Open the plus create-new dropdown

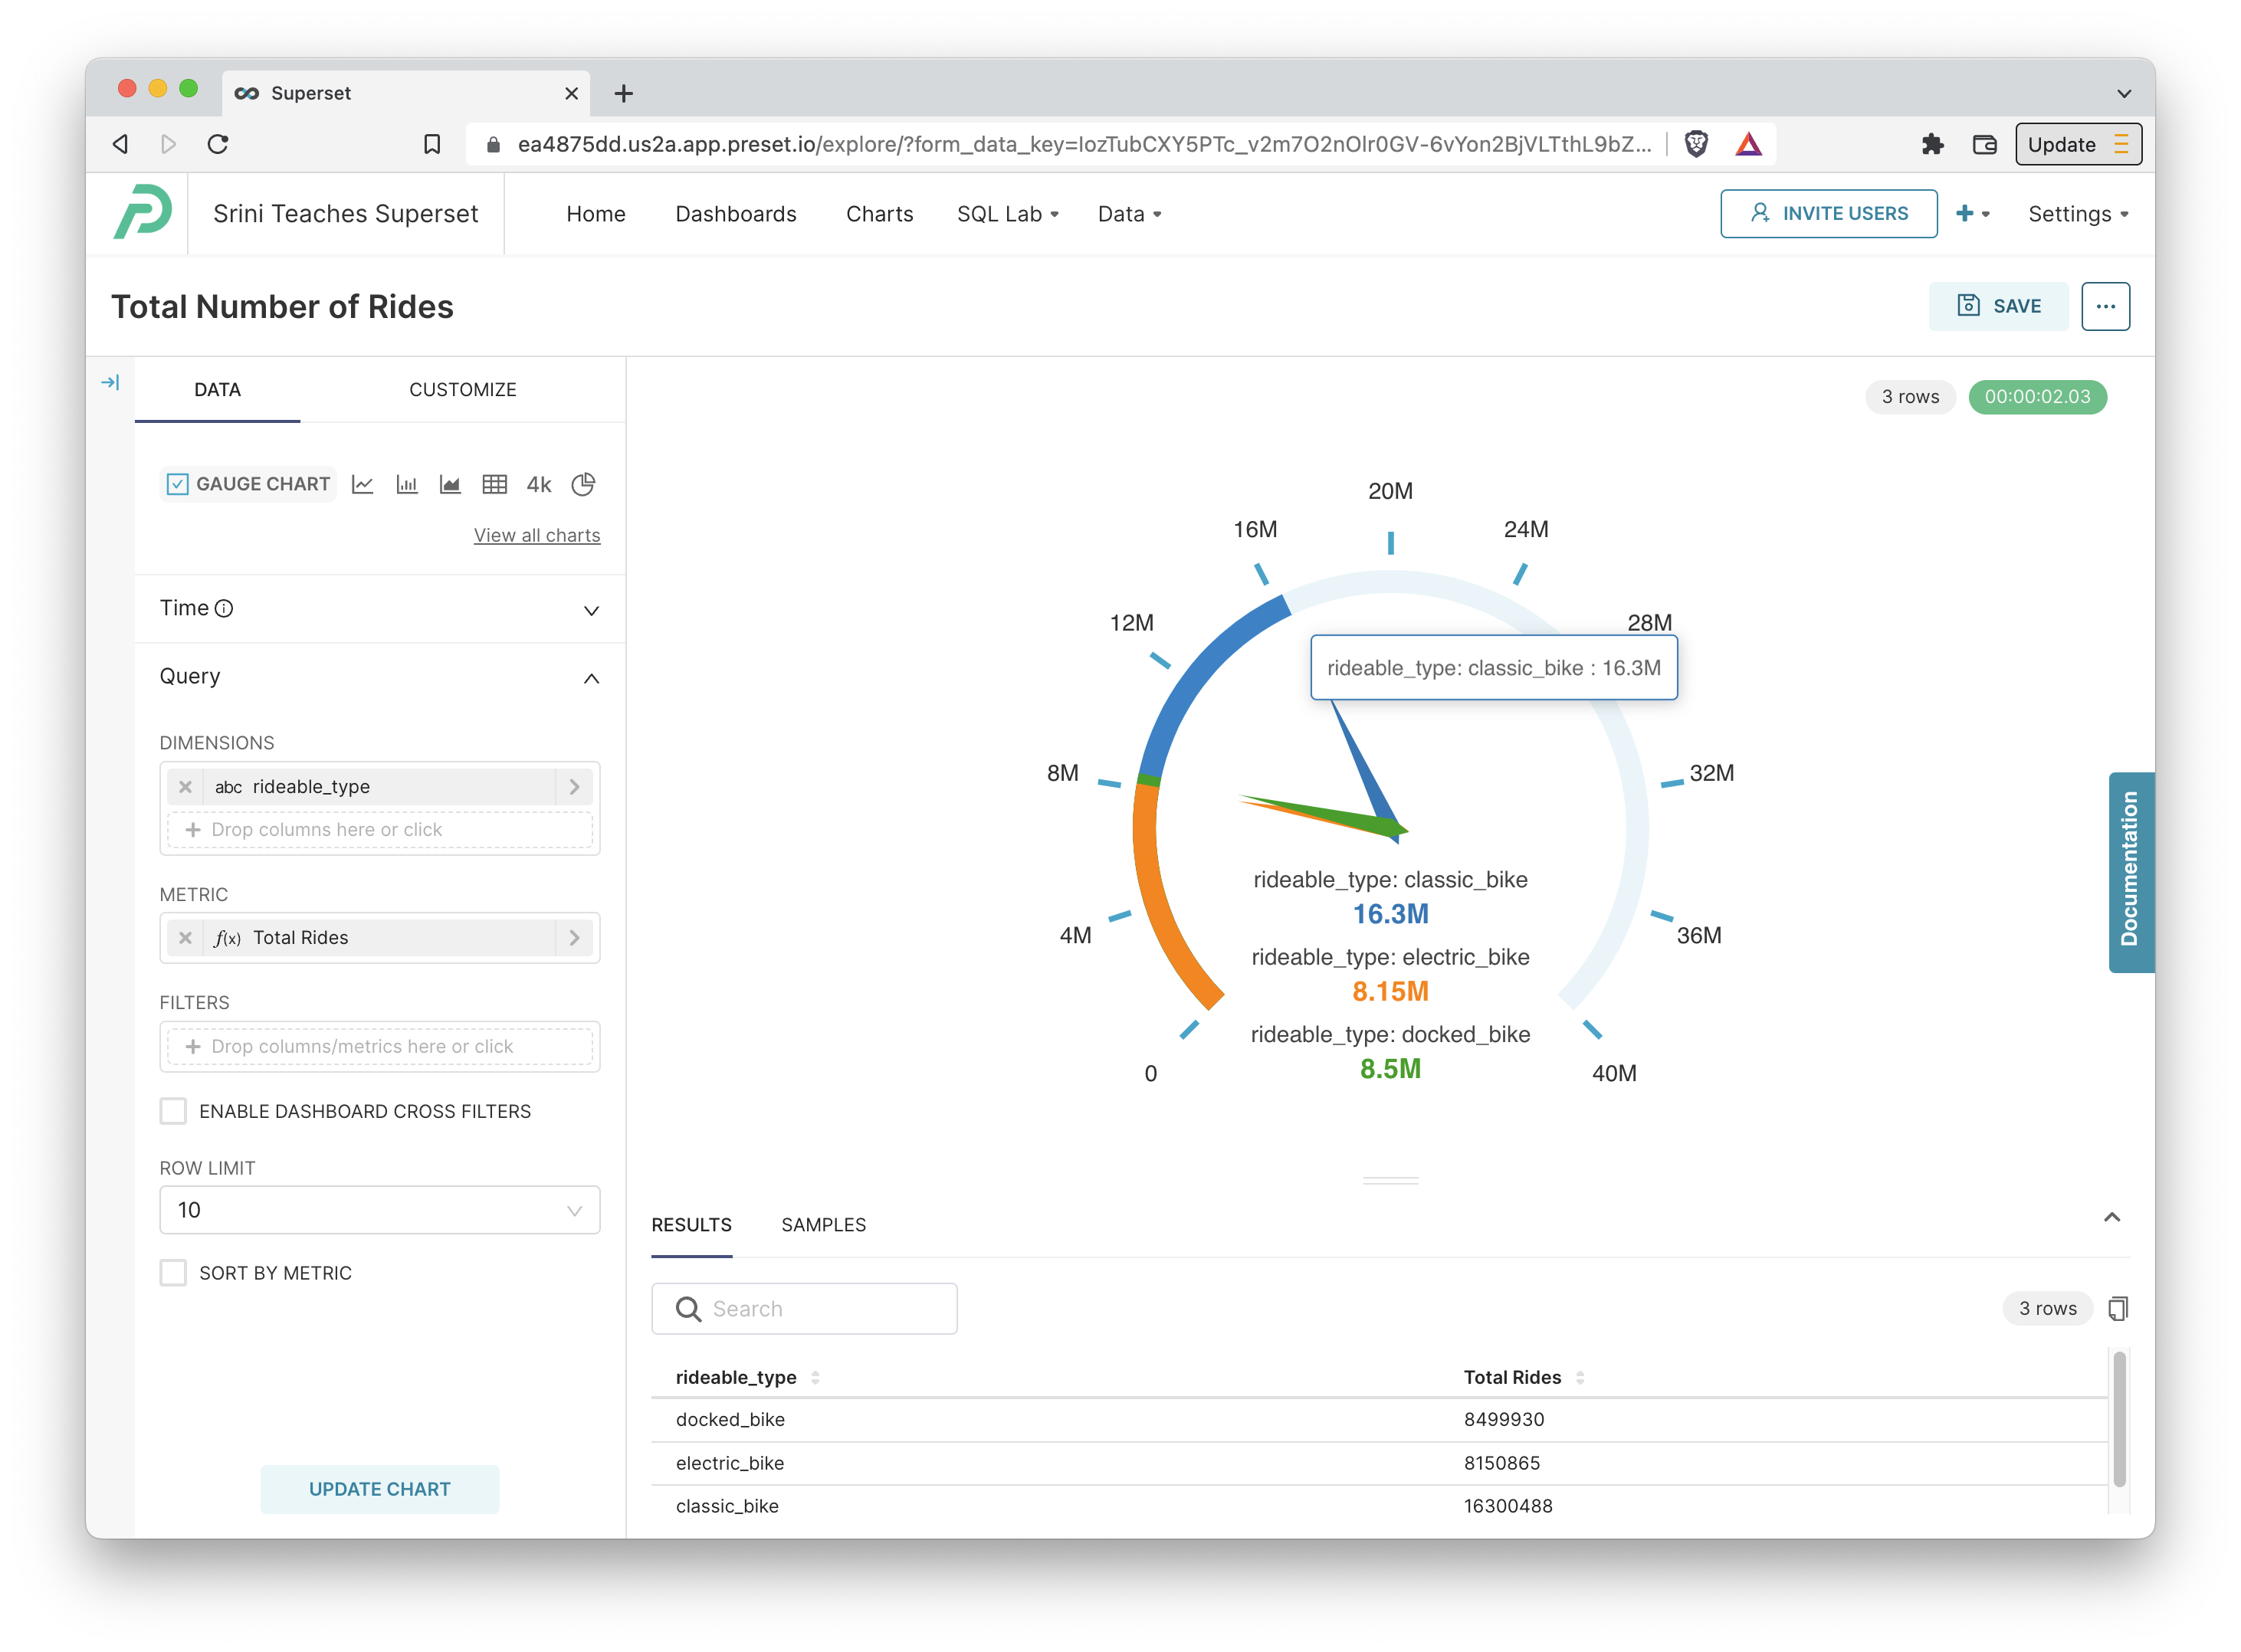[1972, 214]
